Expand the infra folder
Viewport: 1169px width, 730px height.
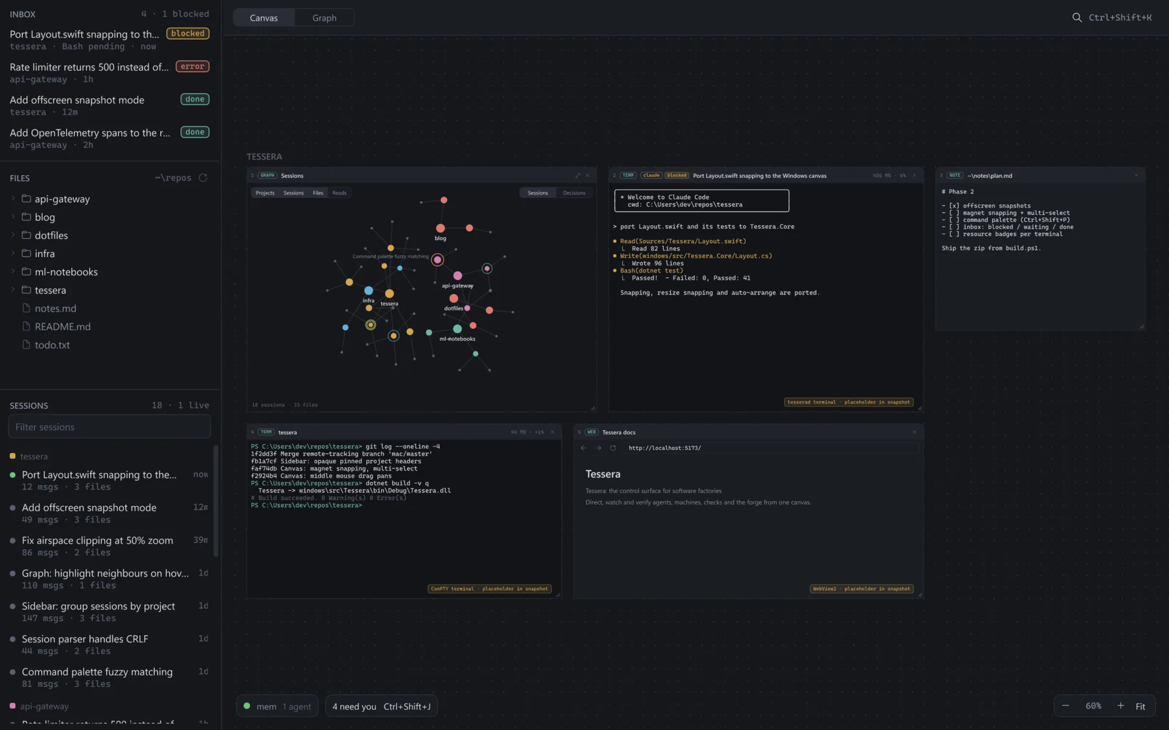click(x=13, y=253)
